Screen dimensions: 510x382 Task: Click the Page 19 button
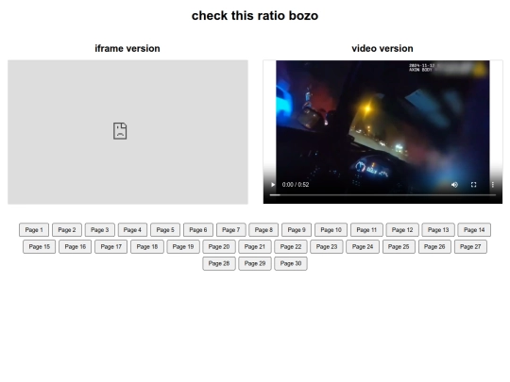click(x=183, y=247)
